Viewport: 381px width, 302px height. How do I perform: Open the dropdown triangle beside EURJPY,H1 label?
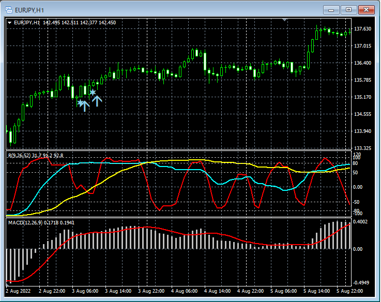9,23
